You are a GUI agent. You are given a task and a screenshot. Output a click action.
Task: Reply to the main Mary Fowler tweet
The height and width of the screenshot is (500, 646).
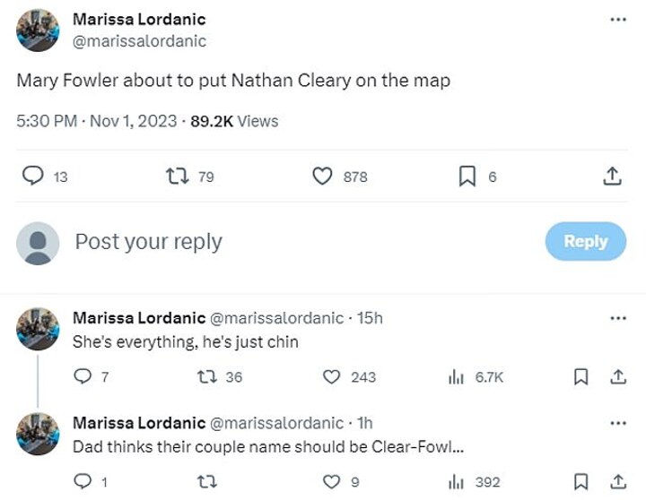pyautogui.click(x=33, y=177)
